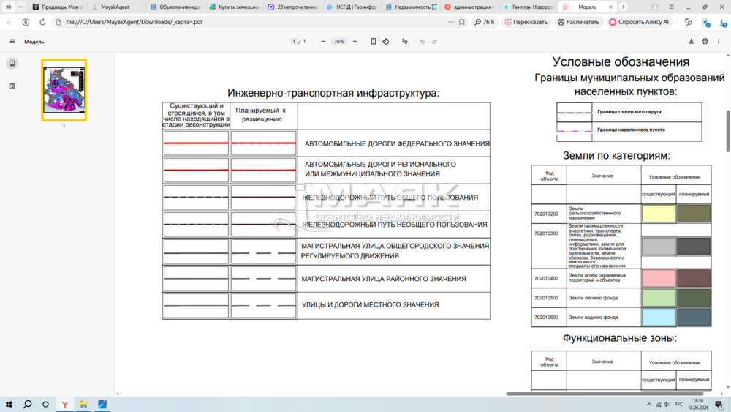Switch input language РУС in tray
The width and height of the screenshot is (731, 412).
click(679, 405)
